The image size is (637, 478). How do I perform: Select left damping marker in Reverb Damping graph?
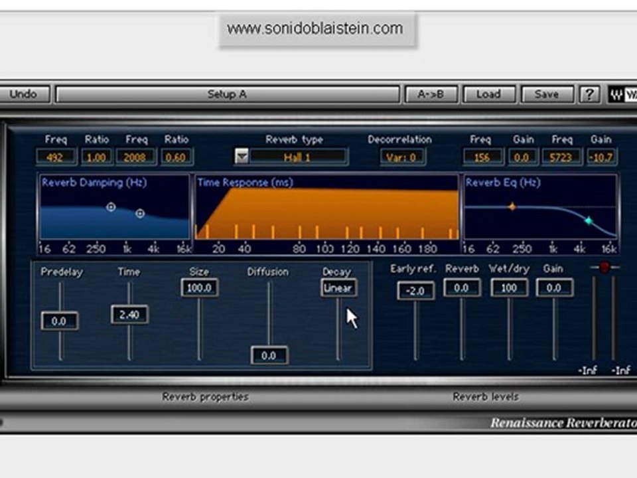(111, 207)
